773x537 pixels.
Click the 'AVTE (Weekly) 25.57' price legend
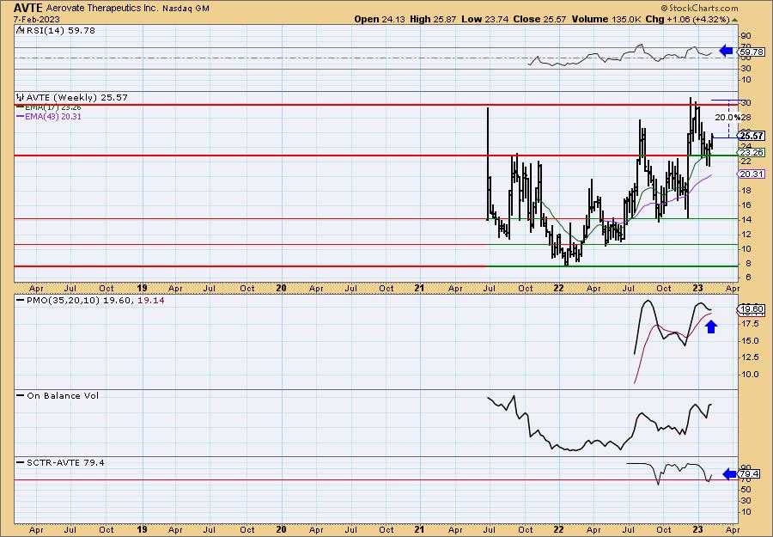click(x=77, y=98)
